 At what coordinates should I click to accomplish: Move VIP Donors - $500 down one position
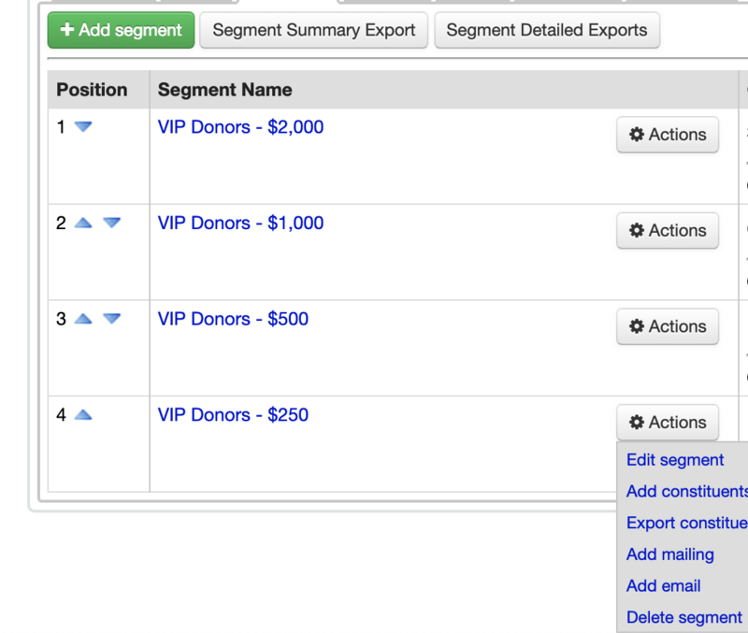(111, 319)
